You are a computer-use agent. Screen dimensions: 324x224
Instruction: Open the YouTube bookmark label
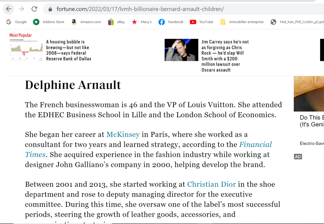206,22
